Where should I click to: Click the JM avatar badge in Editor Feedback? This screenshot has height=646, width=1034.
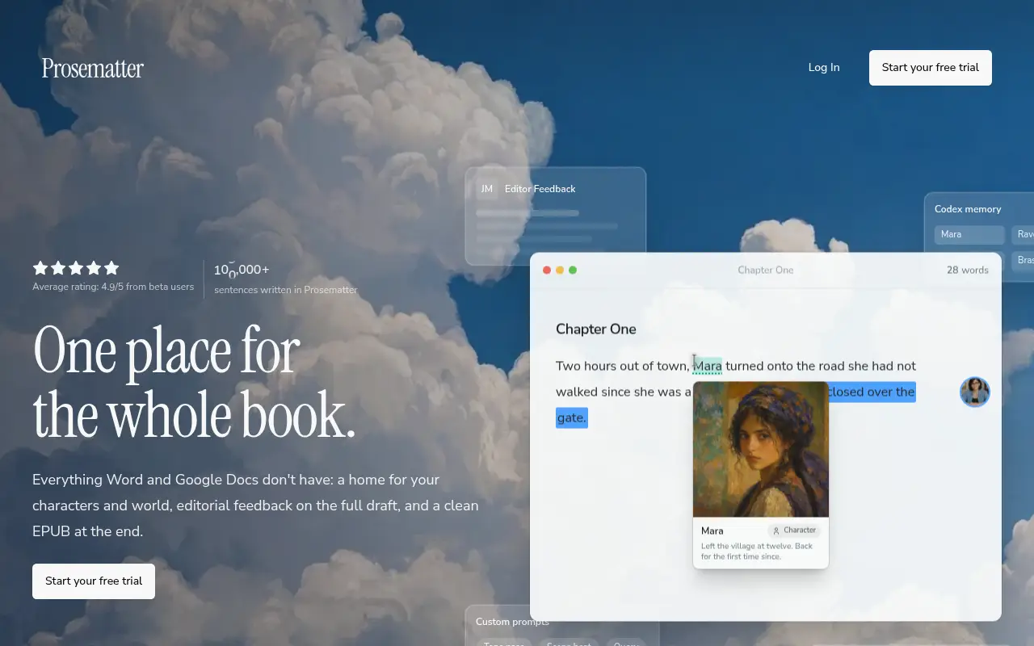(487, 189)
